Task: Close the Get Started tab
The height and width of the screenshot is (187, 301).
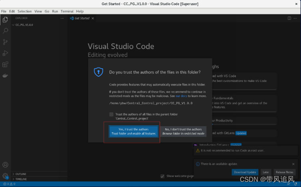Action: pyautogui.click(x=93, y=18)
